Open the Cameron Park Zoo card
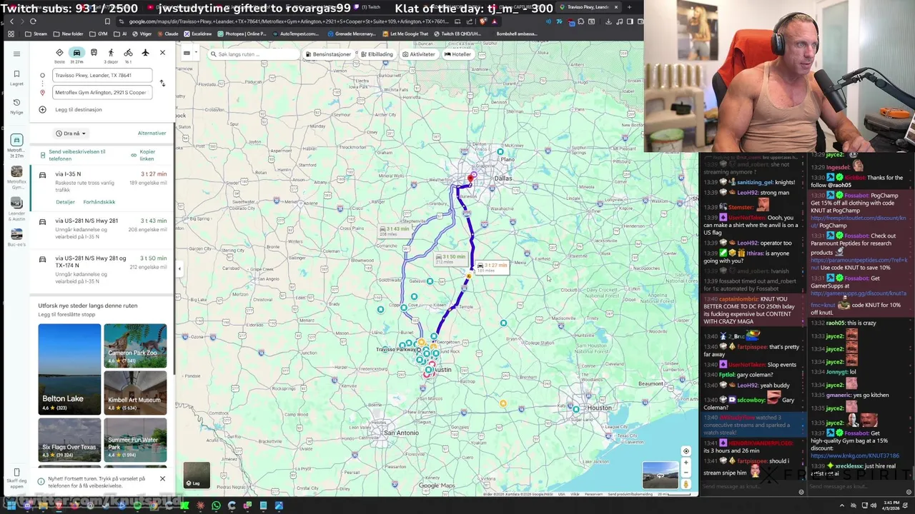This screenshot has height=514, width=915. coord(135,346)
